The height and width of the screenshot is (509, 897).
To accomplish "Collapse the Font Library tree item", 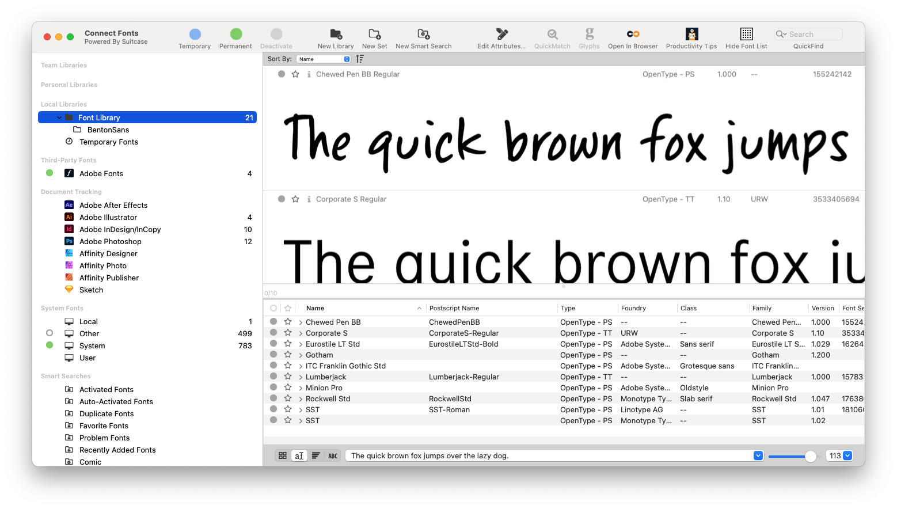I will [x=59, y=117].
